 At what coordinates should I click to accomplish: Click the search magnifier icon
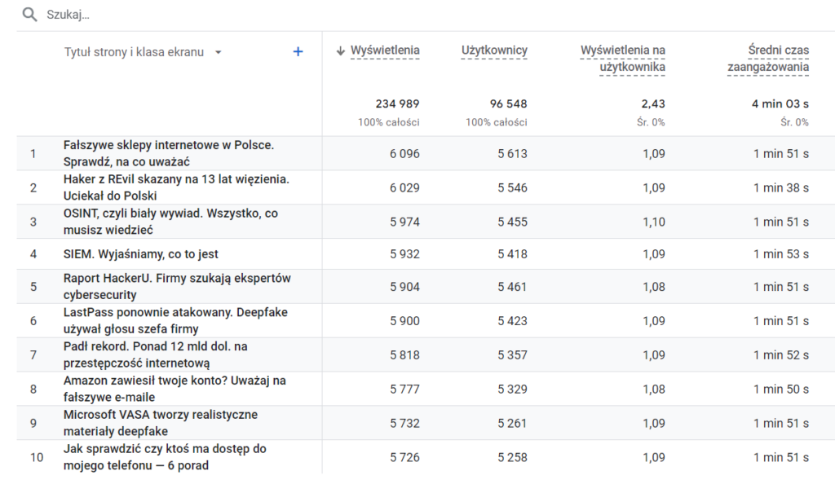[x=30, y=15]
